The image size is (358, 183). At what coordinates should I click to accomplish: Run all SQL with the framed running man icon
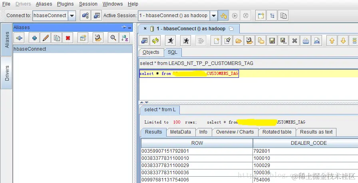tap(186, 41)
